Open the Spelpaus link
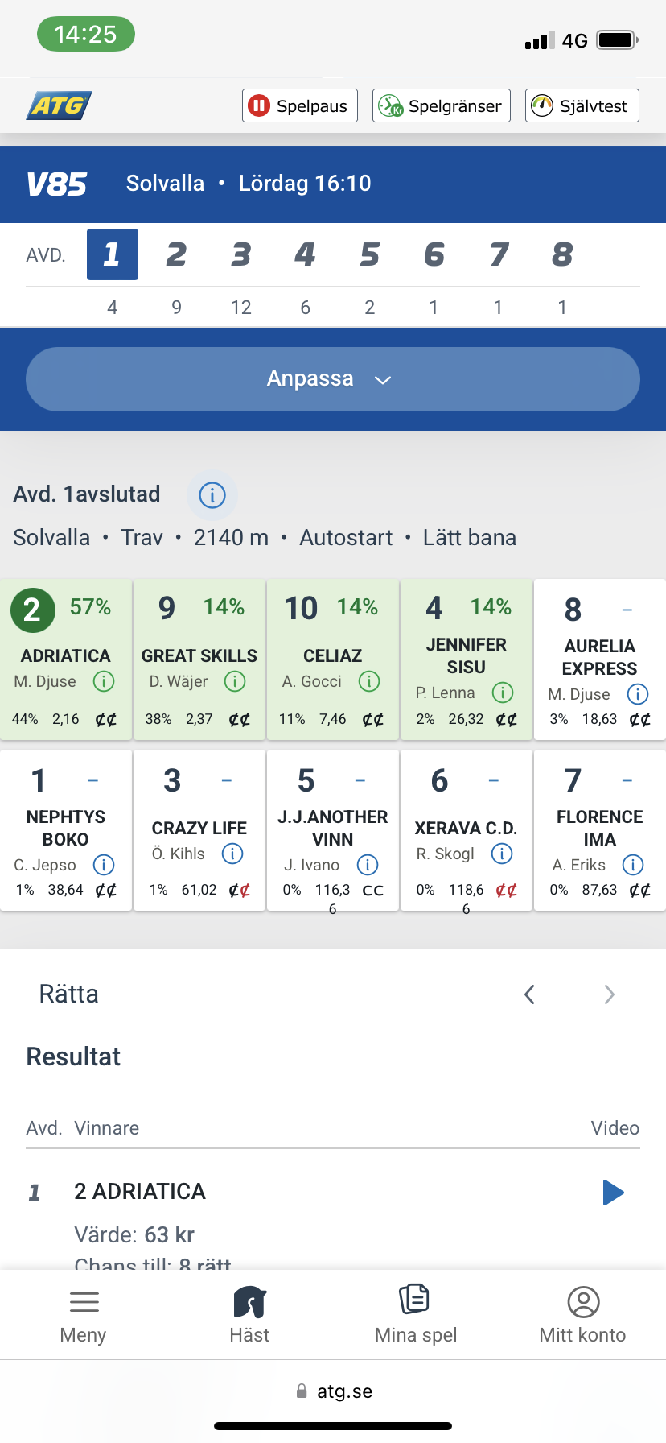666x1443 pixels. coord(300,105)
